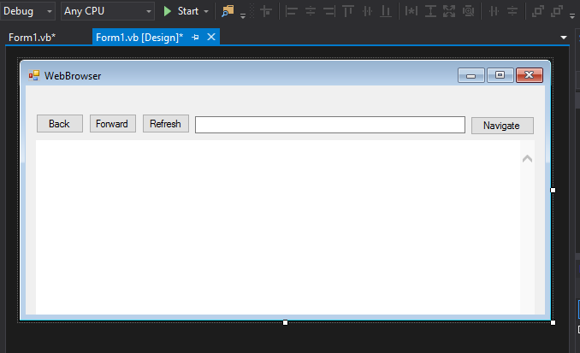
Task: Click the form icon beside WebBrowser title
Action: pyautogui.click(x=34, y=75)
